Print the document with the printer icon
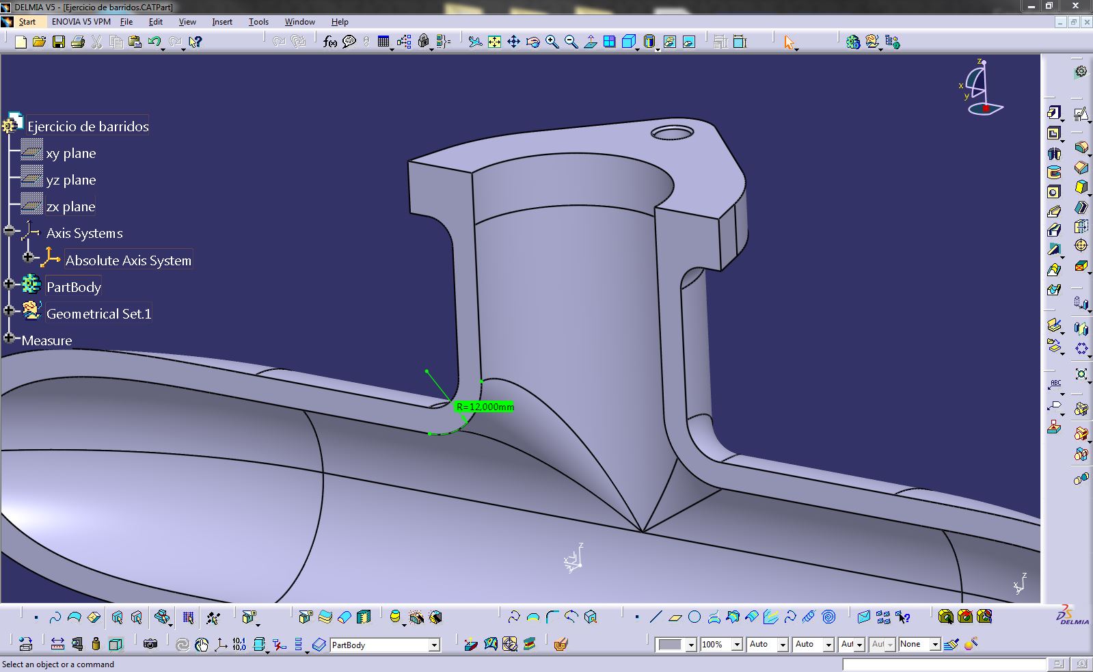 (x=77, y=42)
